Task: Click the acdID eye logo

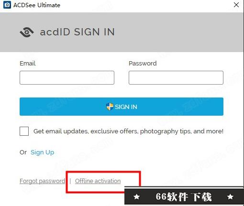Action: click(27, 32)
